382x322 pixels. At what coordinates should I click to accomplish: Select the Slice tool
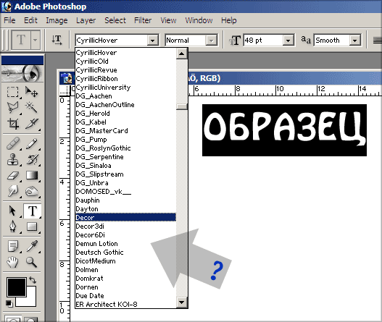(32, 124)
